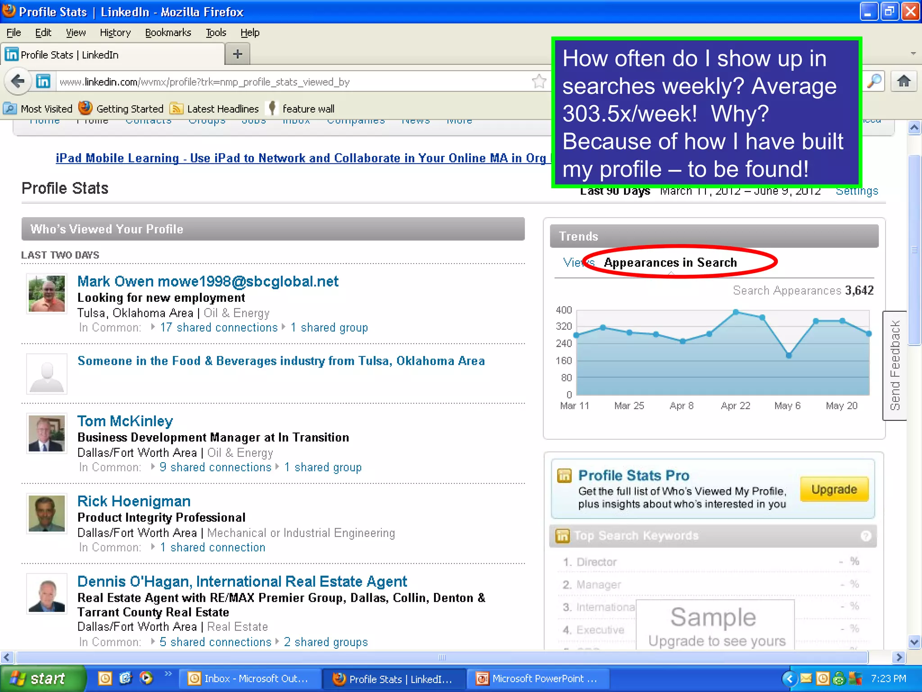Click the Internet Explorer quick launch icon
This screenshot has height=692, width=922.
126,678
